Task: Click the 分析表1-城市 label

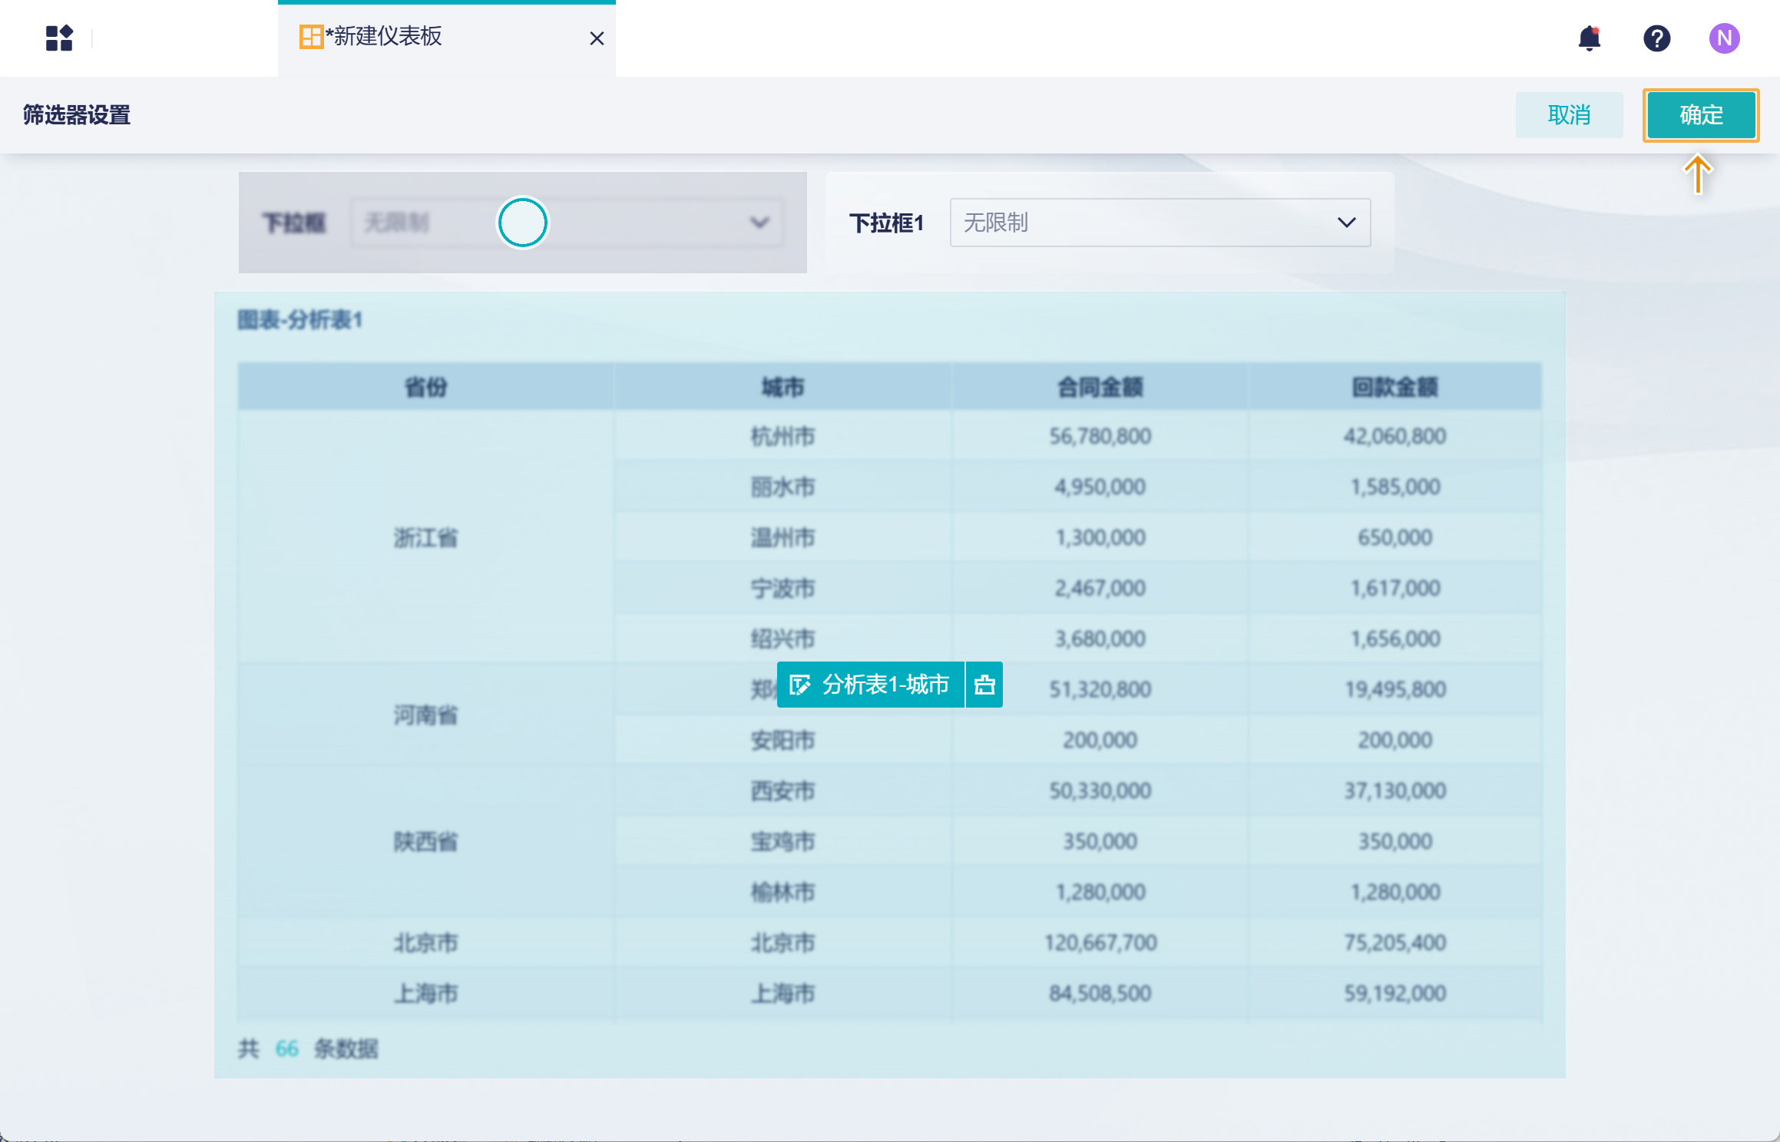Action: [x=885, y=685]
